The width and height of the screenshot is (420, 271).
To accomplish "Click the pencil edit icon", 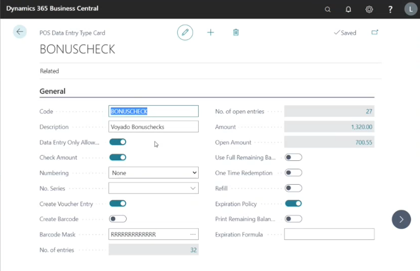I will pos(185,33).
